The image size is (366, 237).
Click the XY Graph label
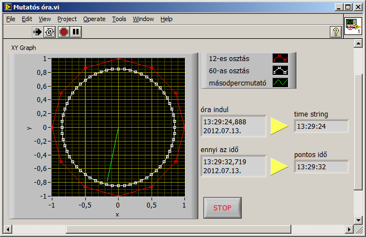pyautogui.click(x=23, y=48)
